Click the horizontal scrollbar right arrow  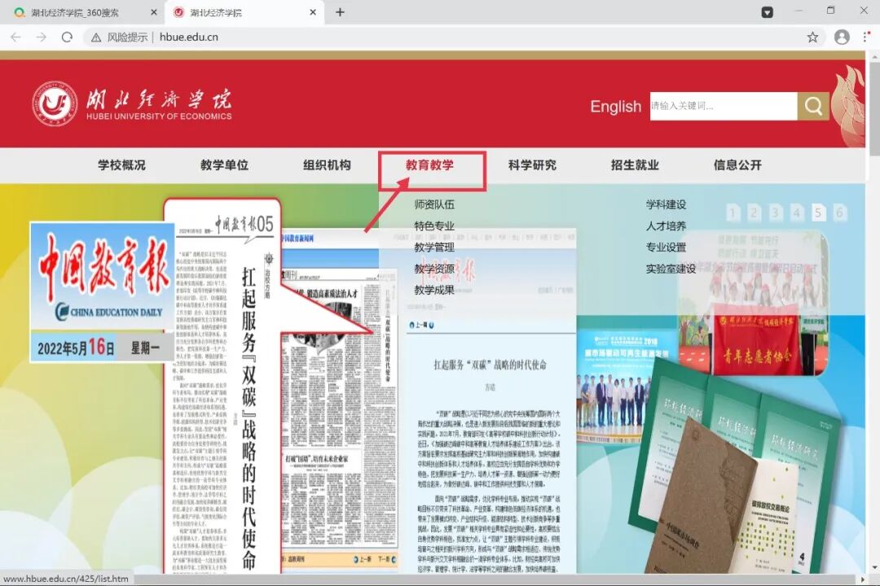click(x=863, y=579)
